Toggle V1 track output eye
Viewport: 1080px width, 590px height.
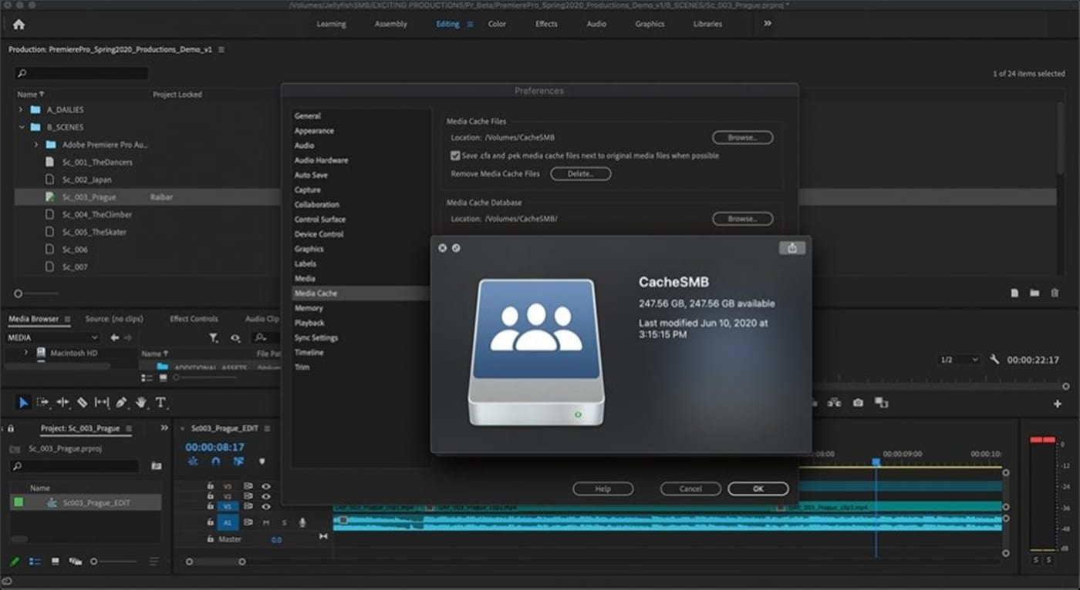[x=266, y=507]
